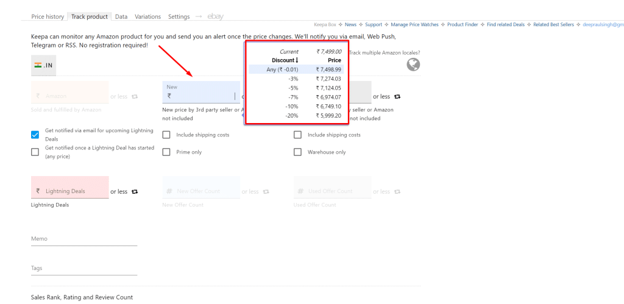Open the Product Finder link
The width and height of the screenshot is (624, 304).
(x=463, y=24)
